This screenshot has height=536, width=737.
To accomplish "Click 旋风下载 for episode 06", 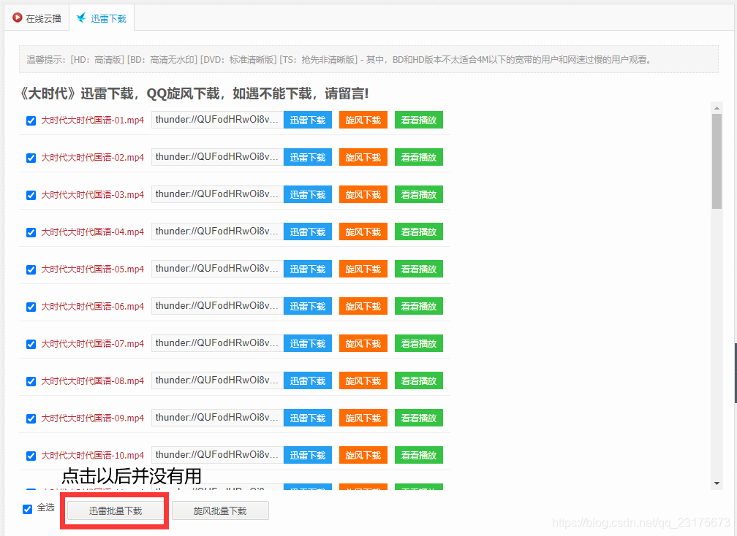I will pyautogui.click(x=363, y=306).
